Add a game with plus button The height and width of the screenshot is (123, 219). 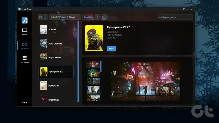tap(98, 17)
